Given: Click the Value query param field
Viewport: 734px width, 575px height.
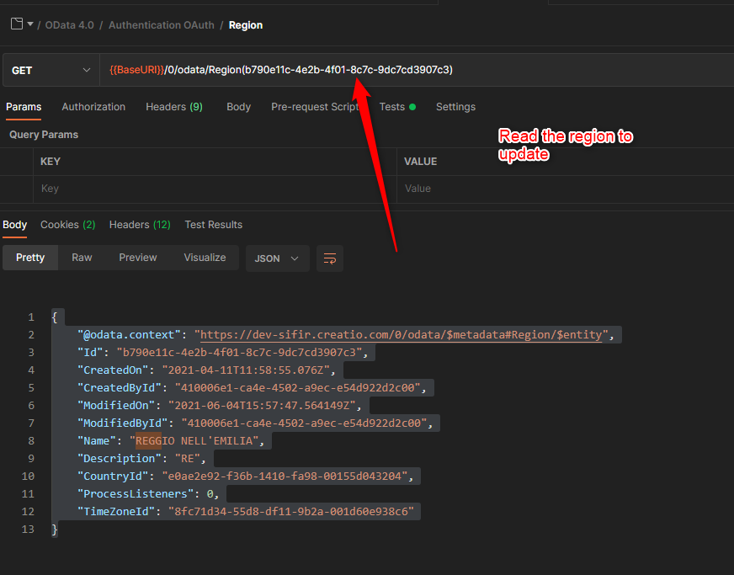Looking at the screenshot, I should tap(566, 189).
